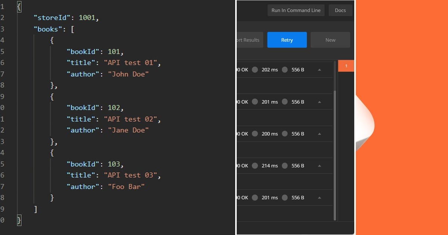Viewport: 448px width, 235px height.
Task: Click the time indicator dot beside 214 ms
Action: (x=255, y=166)
